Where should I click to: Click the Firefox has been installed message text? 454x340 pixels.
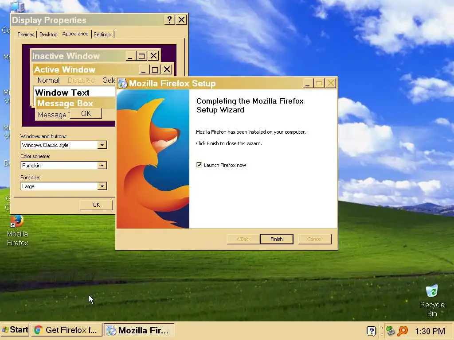(251, 132)
